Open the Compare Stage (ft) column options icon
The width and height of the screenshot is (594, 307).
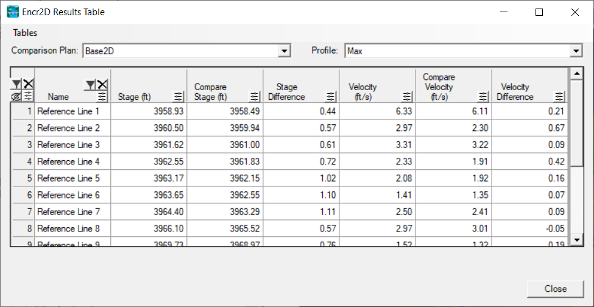[254, 96]
